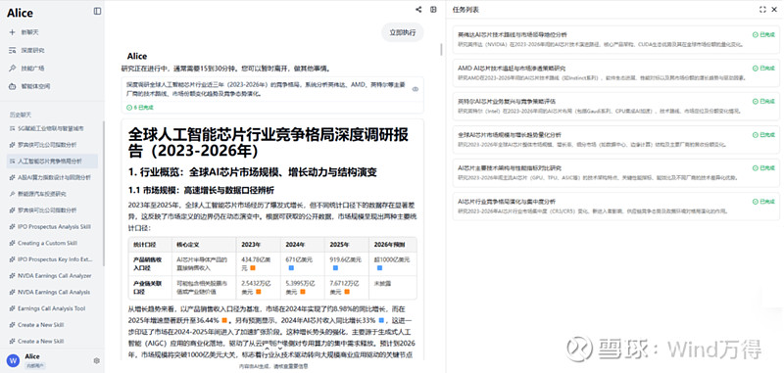Click the Alice logo at top left

tap(20, 13)
